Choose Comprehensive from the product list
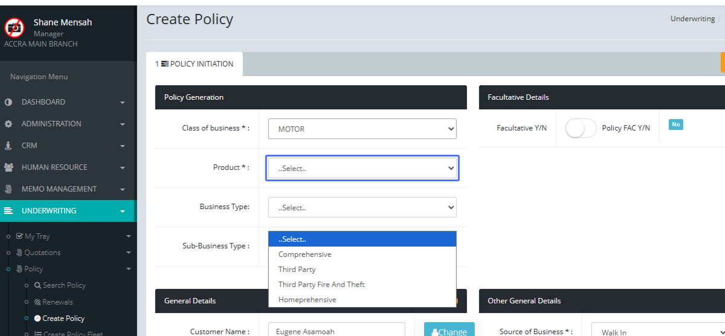 (304, 254)
